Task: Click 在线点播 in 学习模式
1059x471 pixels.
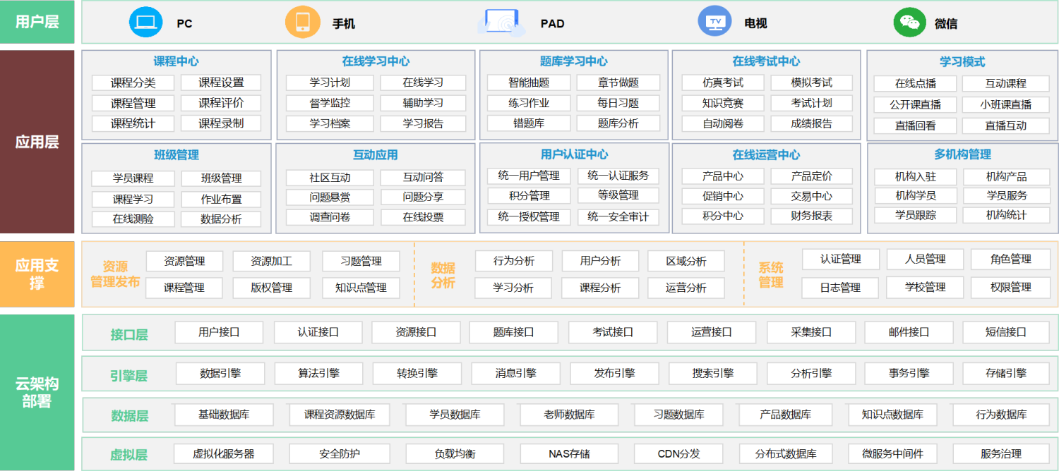Action: click(915, 84)
